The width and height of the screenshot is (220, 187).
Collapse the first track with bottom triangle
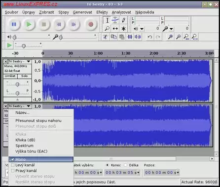click(17, 99)
